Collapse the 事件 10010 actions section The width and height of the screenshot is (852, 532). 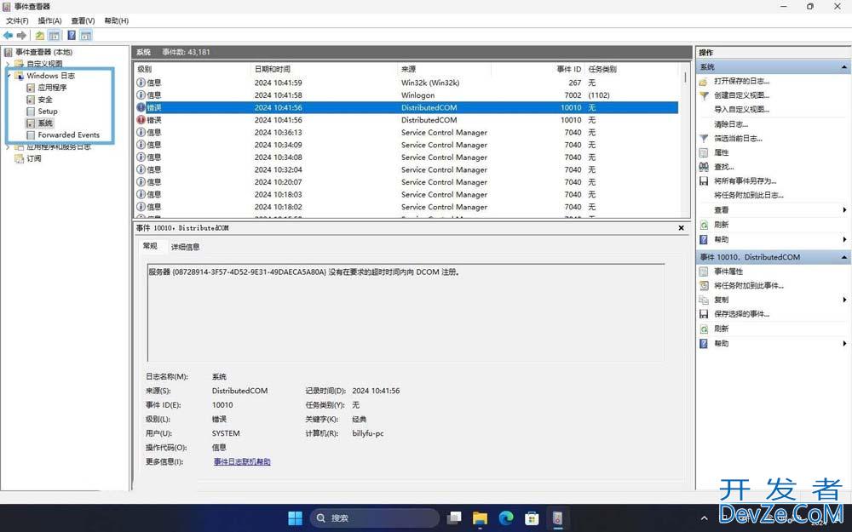[x=843, y=257]
